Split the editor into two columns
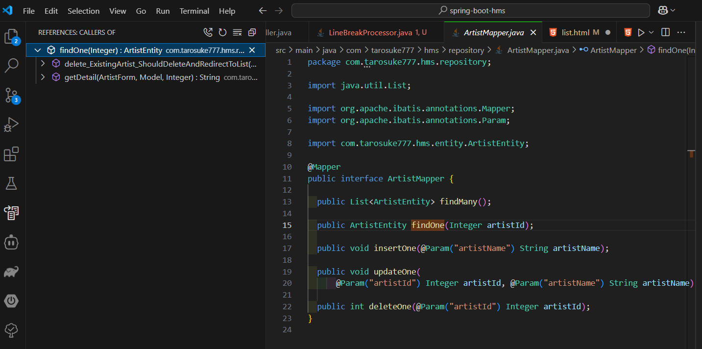Screen dimensions: 702x349 point(665,31)
